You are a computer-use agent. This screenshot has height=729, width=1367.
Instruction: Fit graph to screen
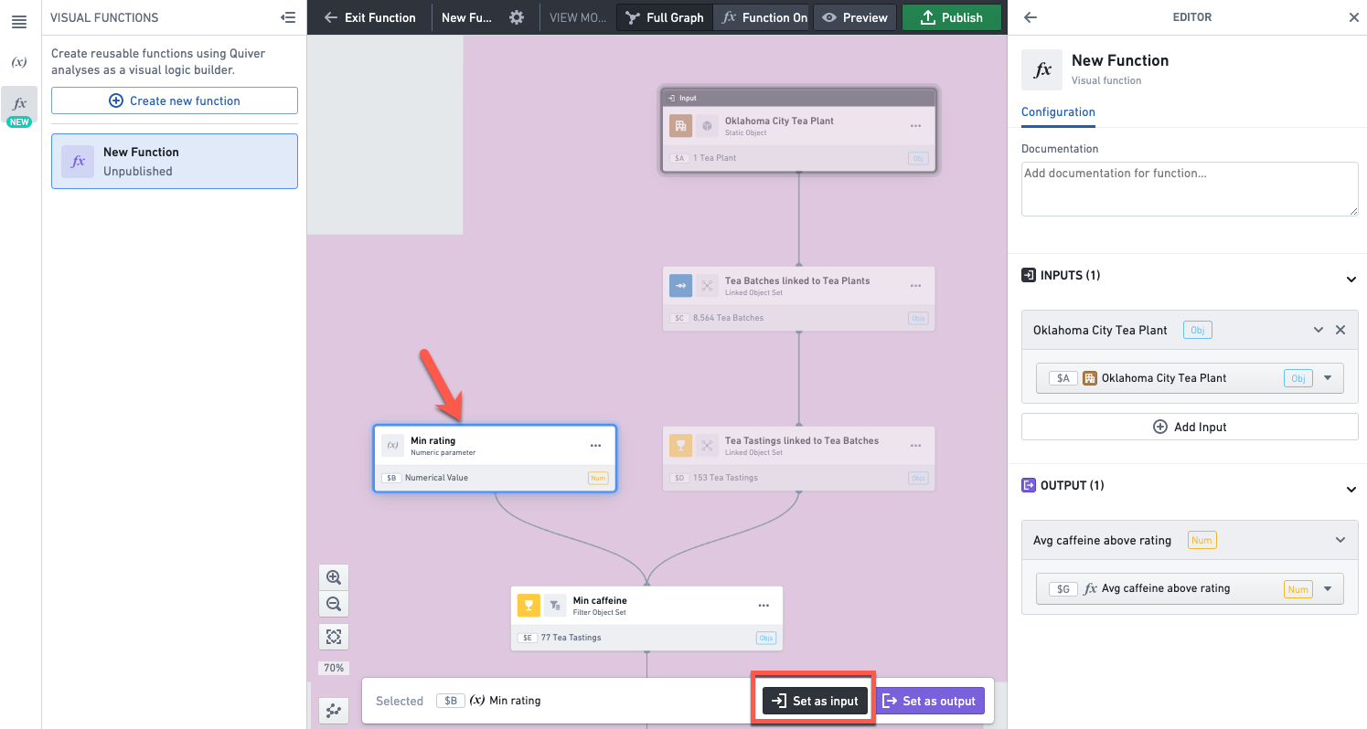[x=334, y=637]
